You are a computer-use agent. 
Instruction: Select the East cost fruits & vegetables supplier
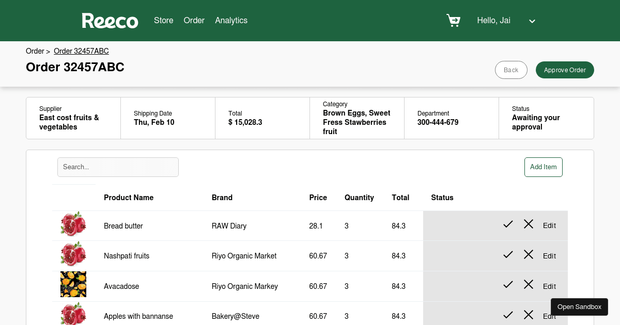click(69, 122)
